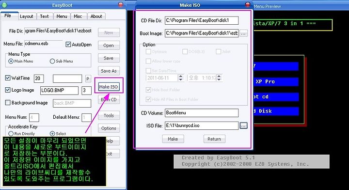The width and height of the screenshot is (349, 190).
Task: Click the Save button
Action: point(109,58)
